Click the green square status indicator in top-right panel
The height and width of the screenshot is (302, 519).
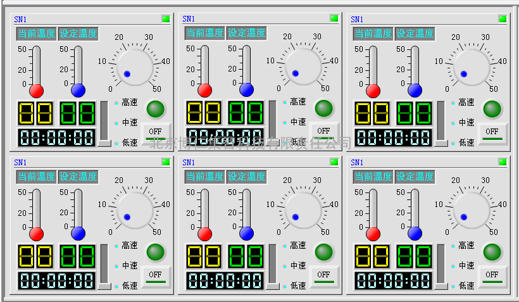(503, 19)
